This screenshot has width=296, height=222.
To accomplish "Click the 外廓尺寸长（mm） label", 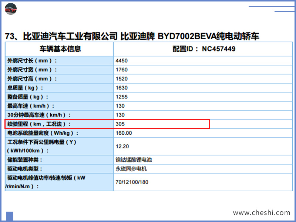I will [x=32, y=61].
